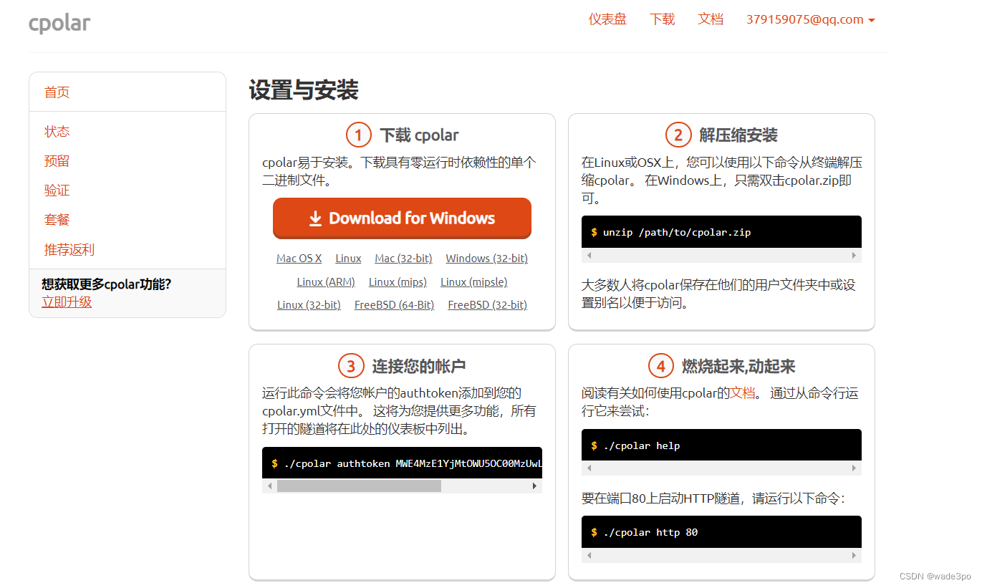
Task: Click the Mac (32-bit) download link
Action: (x=404, y=259)
